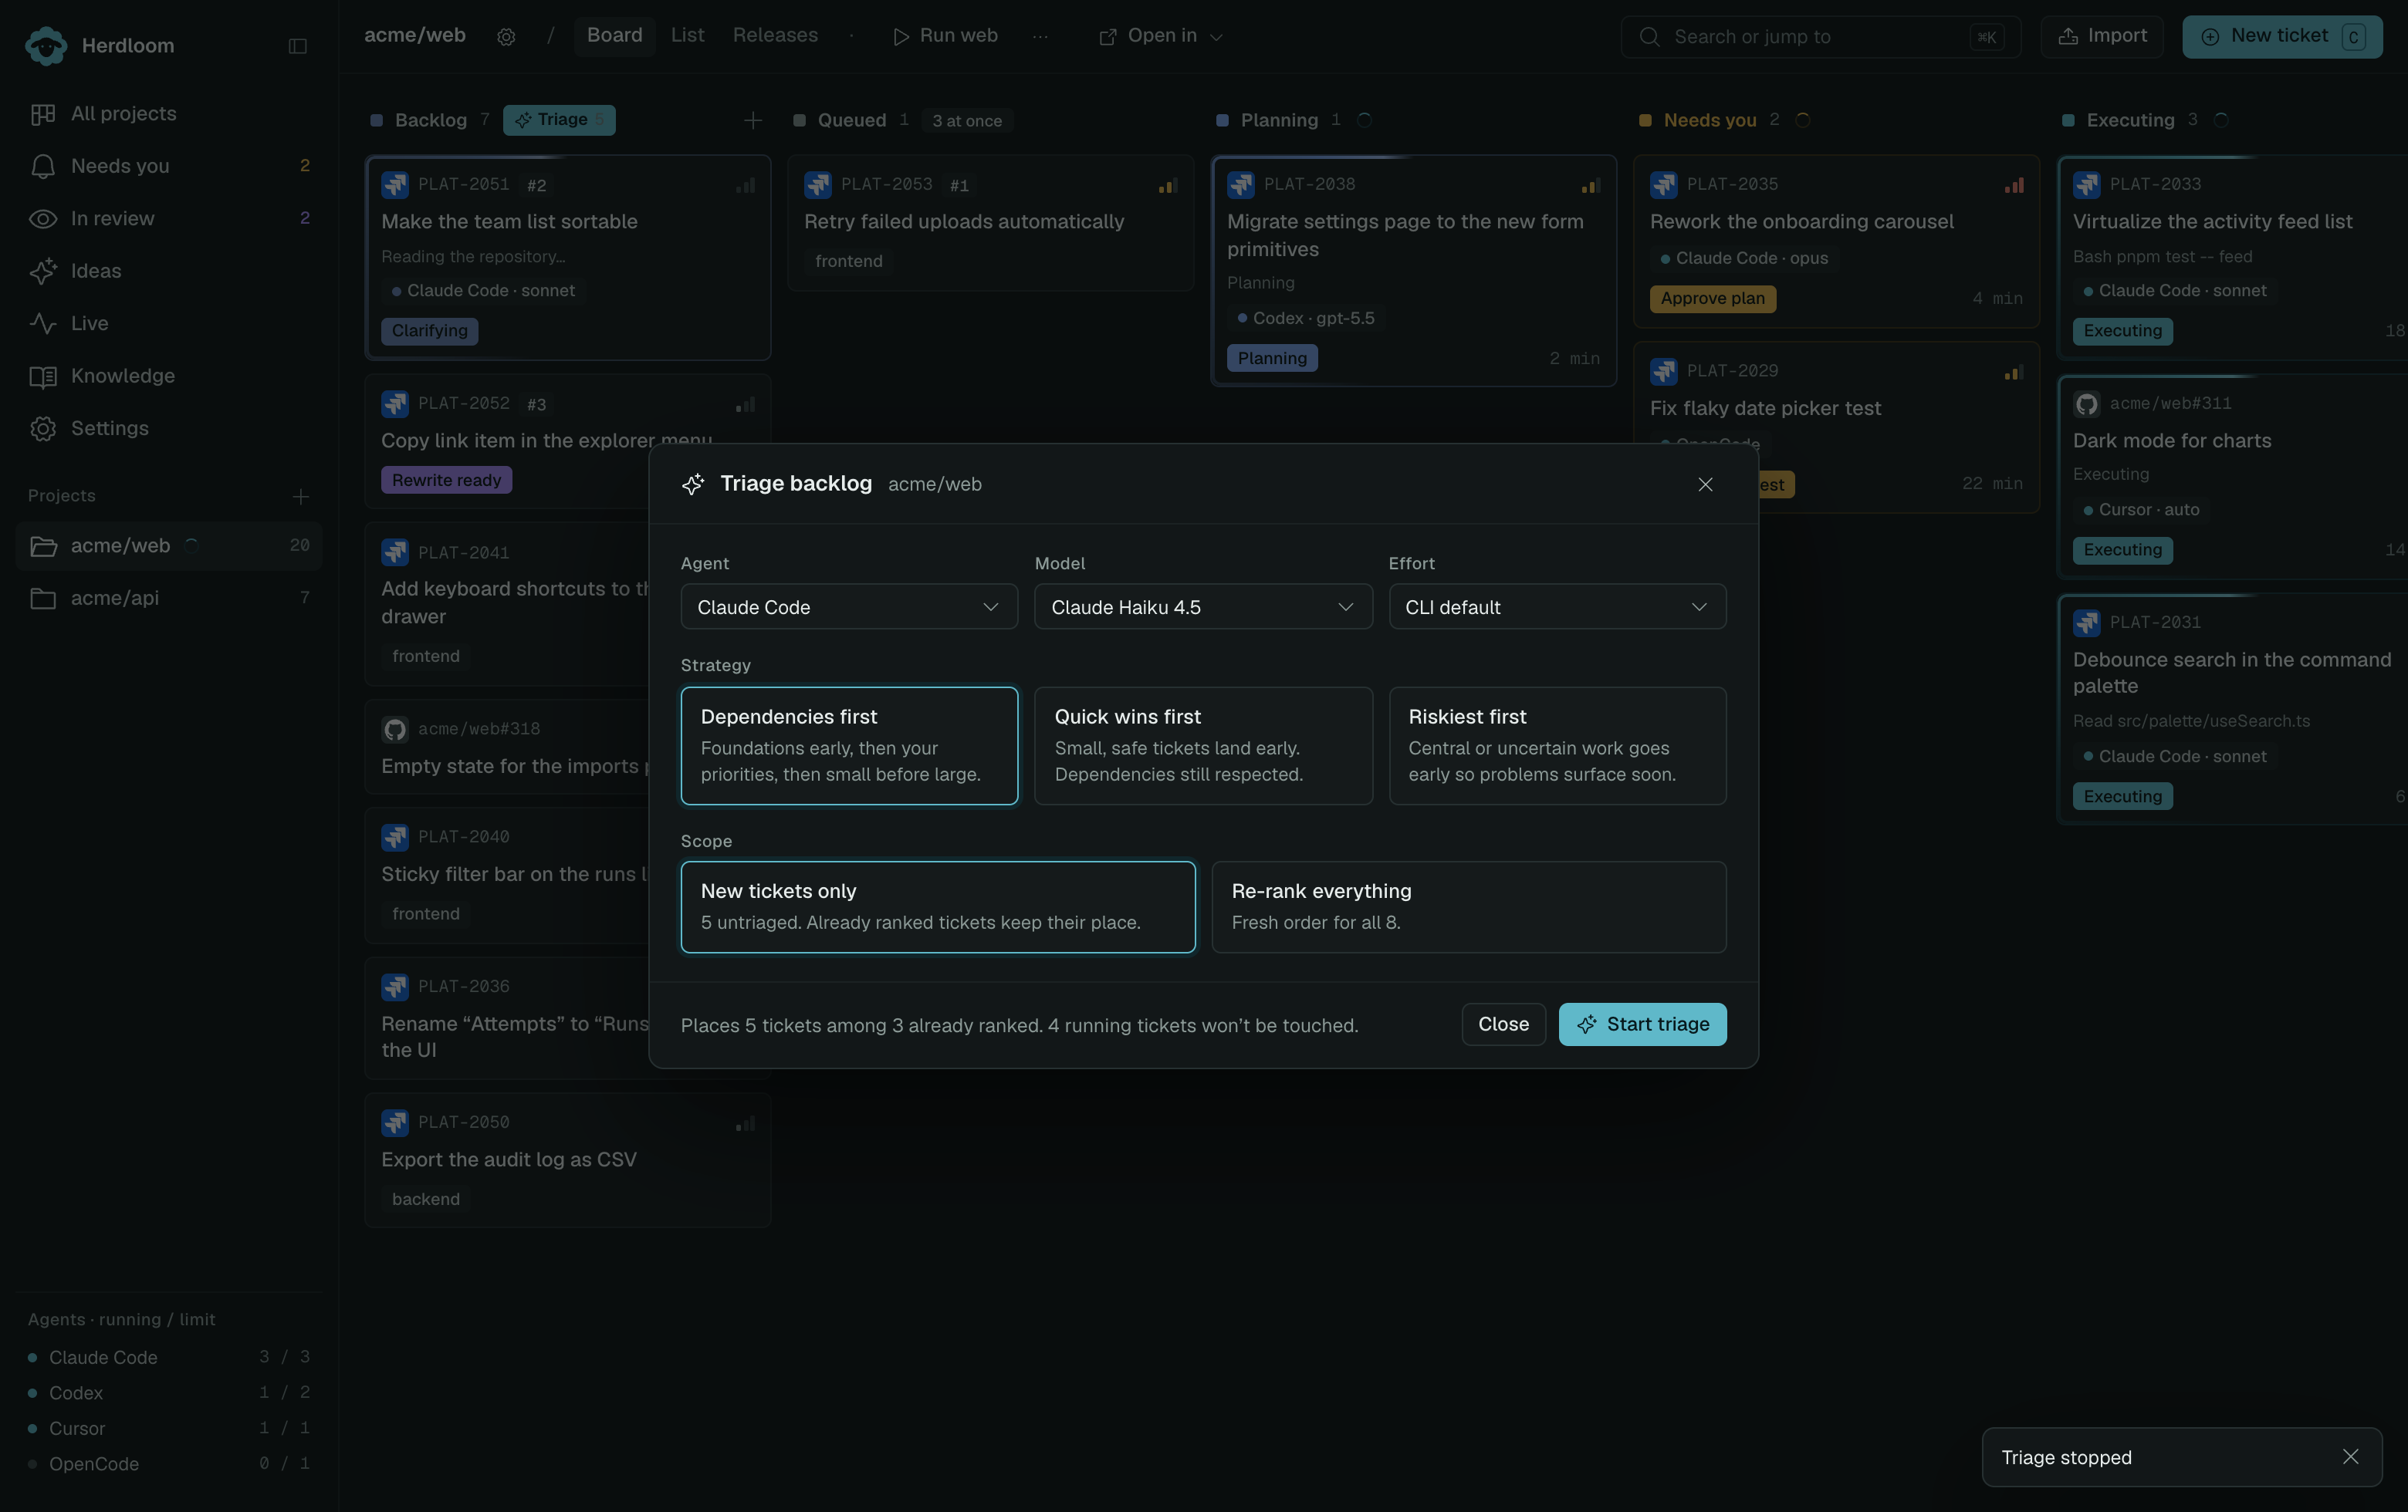
Task: Click the Live activity icon in sidebar
Action: click(x=43, y=324)
